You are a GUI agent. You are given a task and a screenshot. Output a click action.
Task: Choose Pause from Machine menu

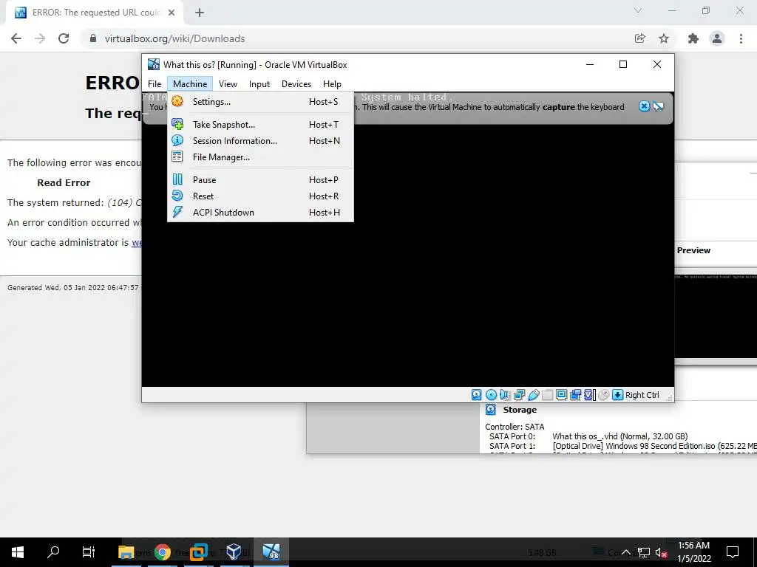point(260,179)
